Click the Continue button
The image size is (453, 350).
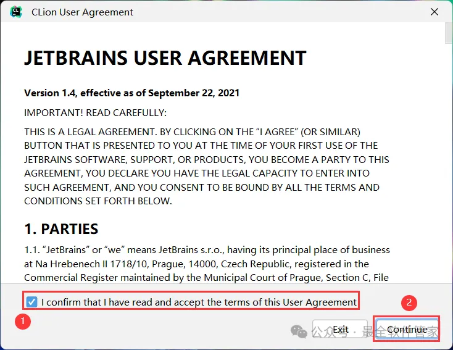pos(407,329)
